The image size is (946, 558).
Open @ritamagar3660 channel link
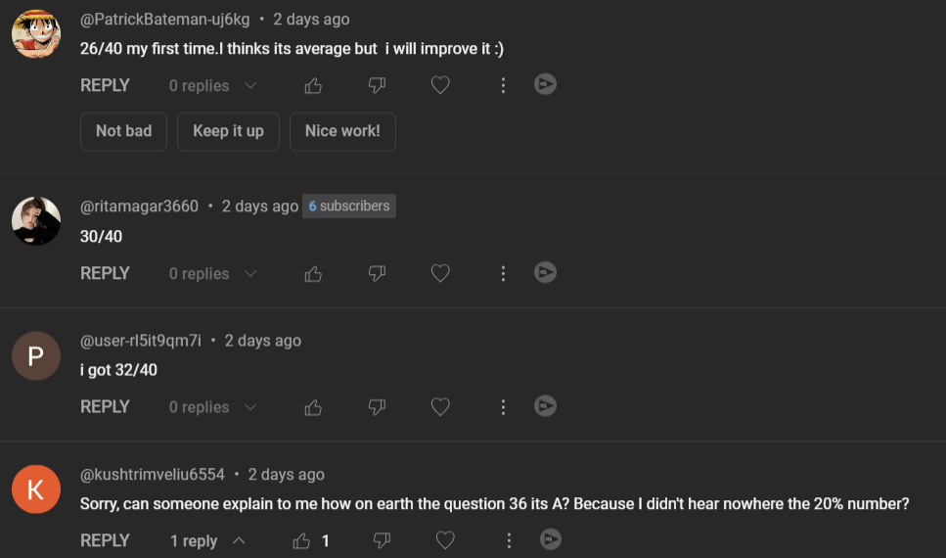(x=139, y=207)
